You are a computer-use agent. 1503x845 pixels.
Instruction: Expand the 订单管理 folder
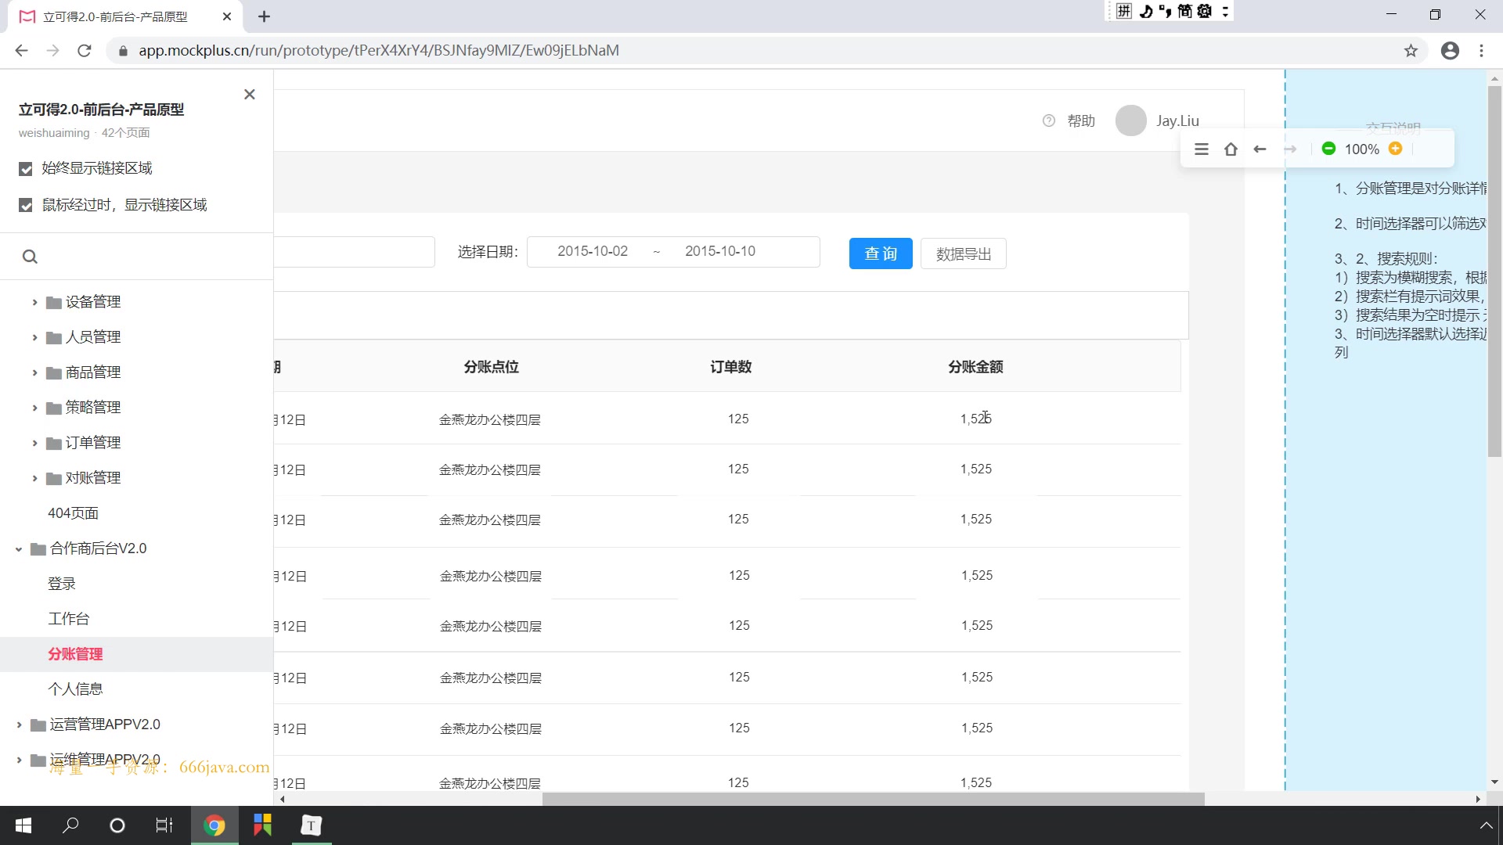point(34,443)
